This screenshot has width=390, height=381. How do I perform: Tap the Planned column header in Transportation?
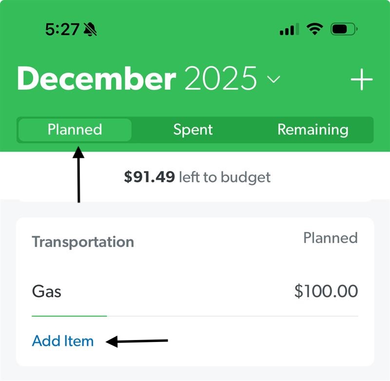coord(331,238)
